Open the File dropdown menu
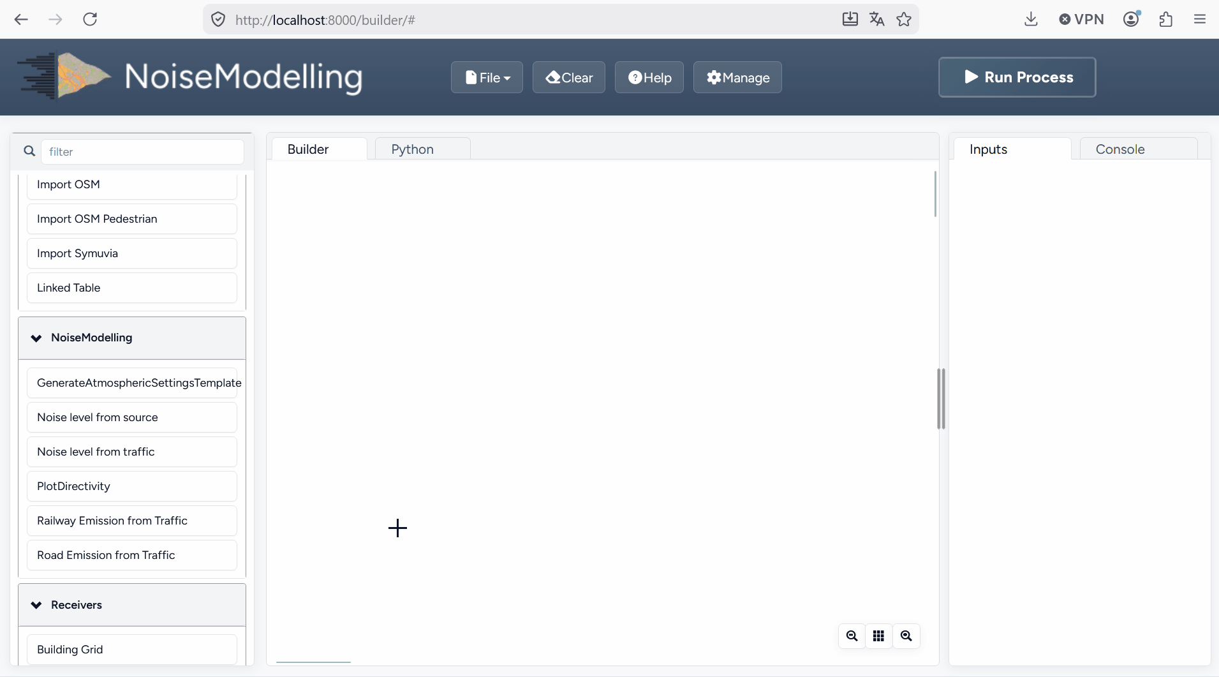The width and height of the screenshot is (1219, 677). tap(487, 77)
